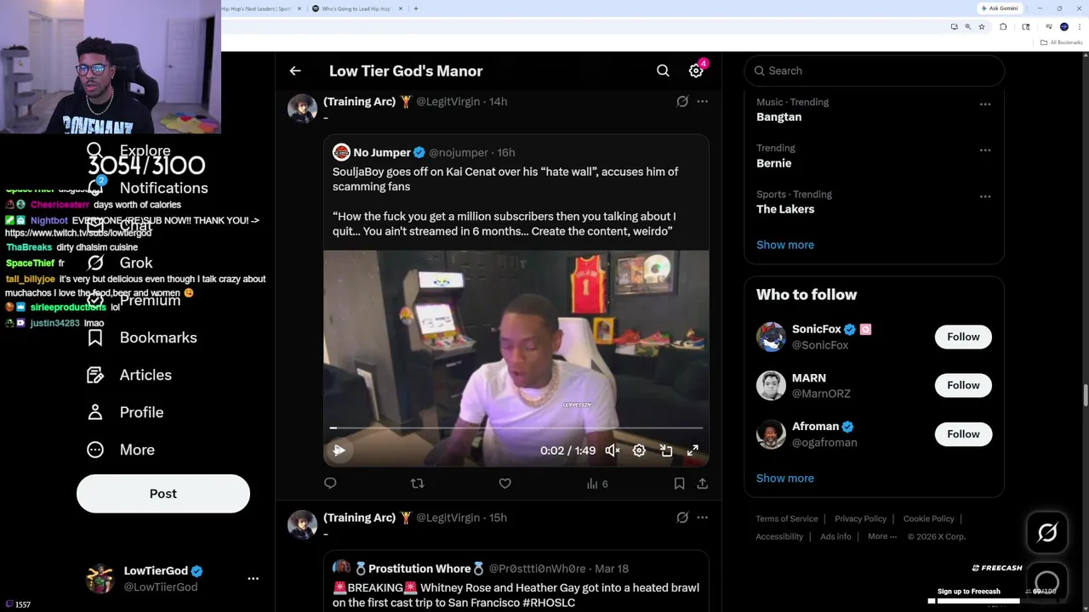Expand the video to fullscreen
The width and height of the screenshot is (1089, 612).
pyautogui.click(x=693, y=450)
